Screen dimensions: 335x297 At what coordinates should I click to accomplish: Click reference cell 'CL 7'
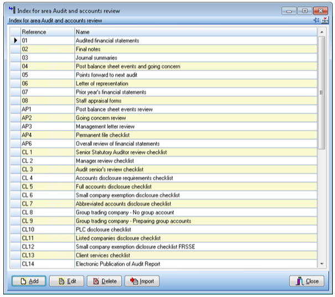click(x=48, y=204)
